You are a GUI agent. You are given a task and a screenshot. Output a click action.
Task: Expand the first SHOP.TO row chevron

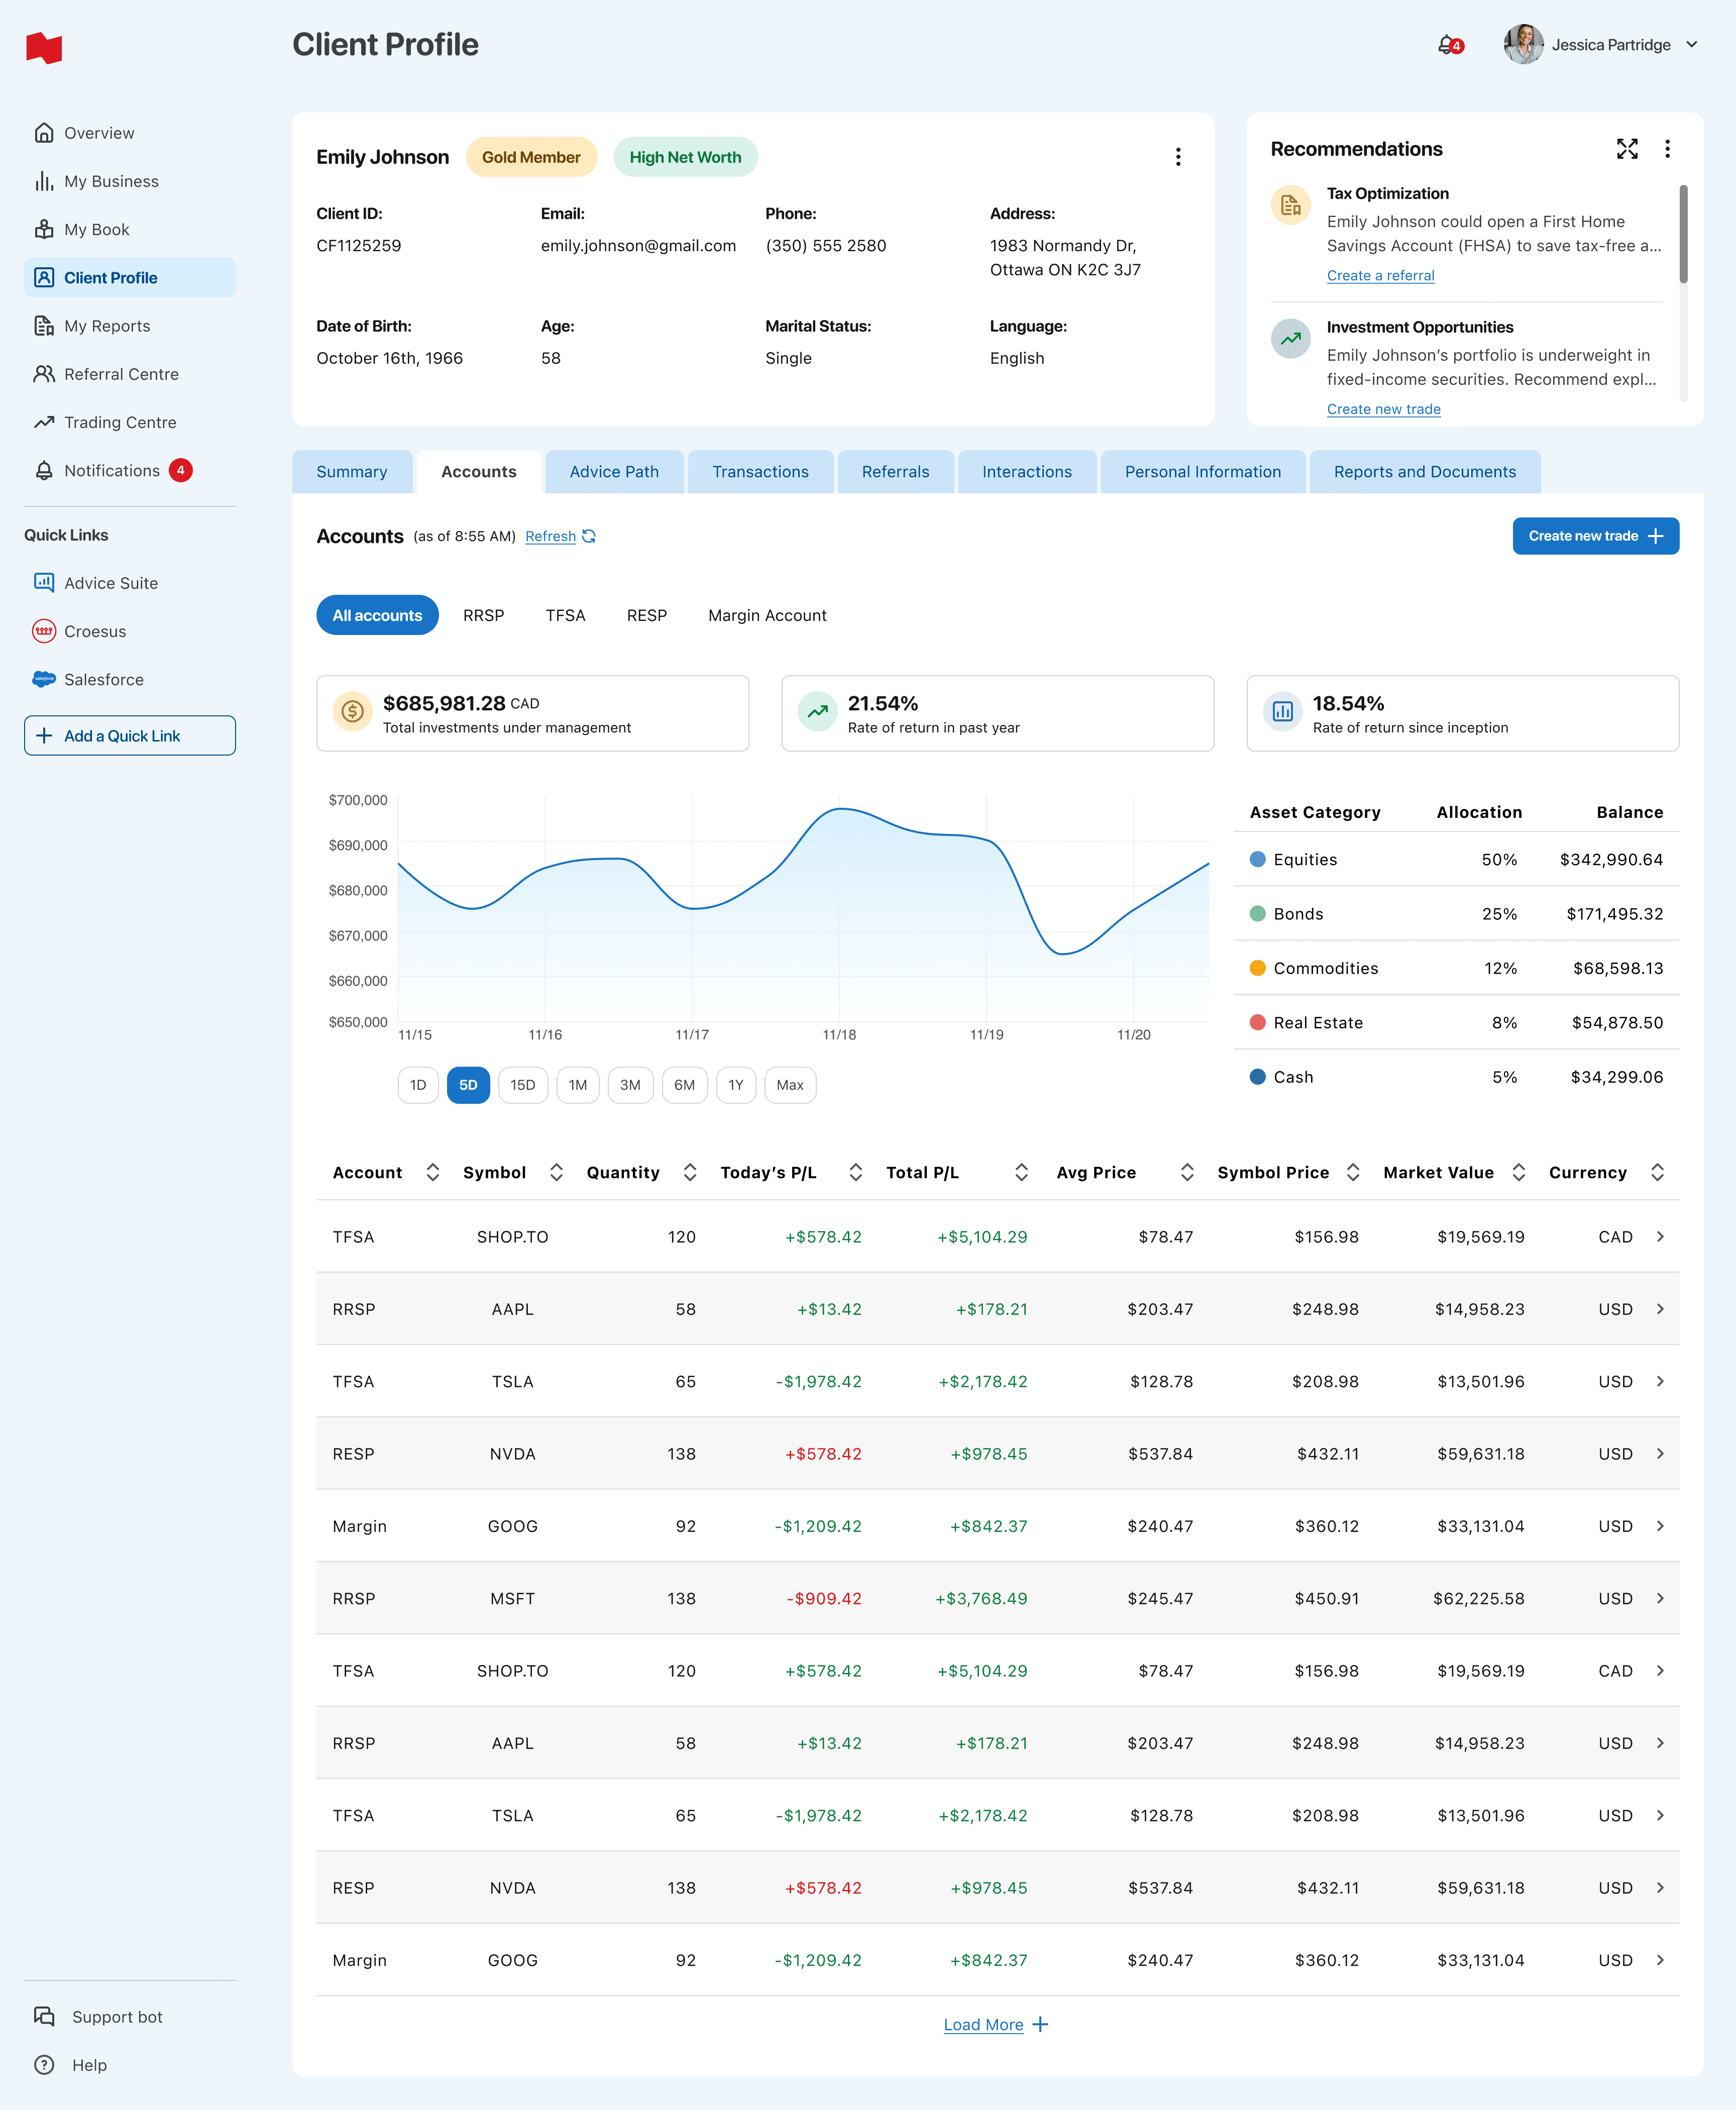click(x=1659, y=1237)
